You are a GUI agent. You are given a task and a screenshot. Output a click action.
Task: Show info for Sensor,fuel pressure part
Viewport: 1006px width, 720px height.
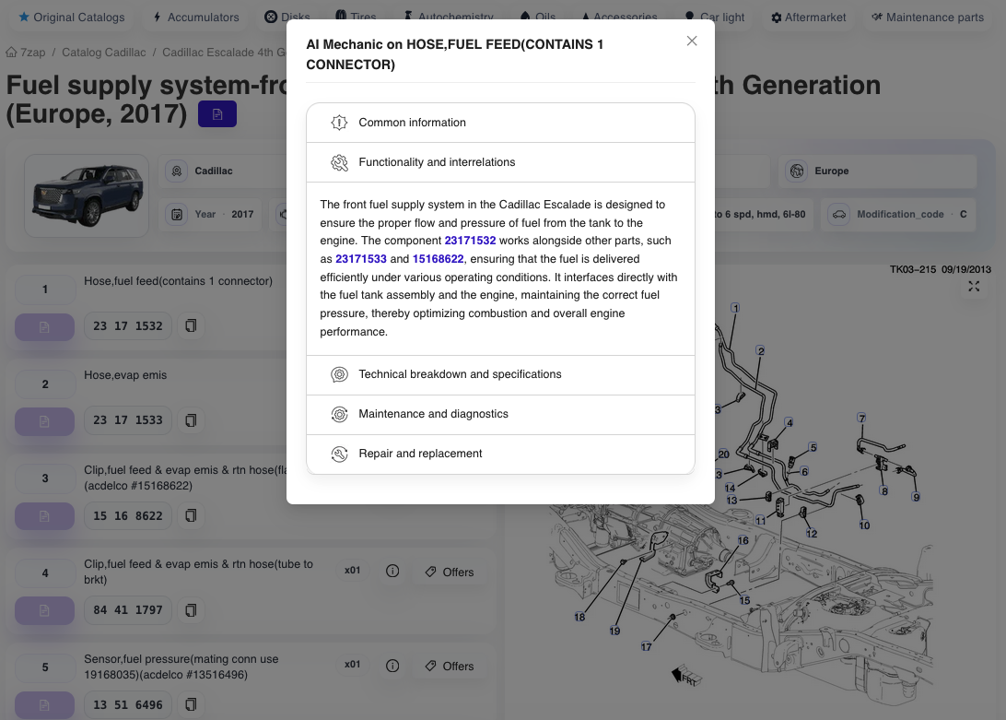[x=392, y=666]
